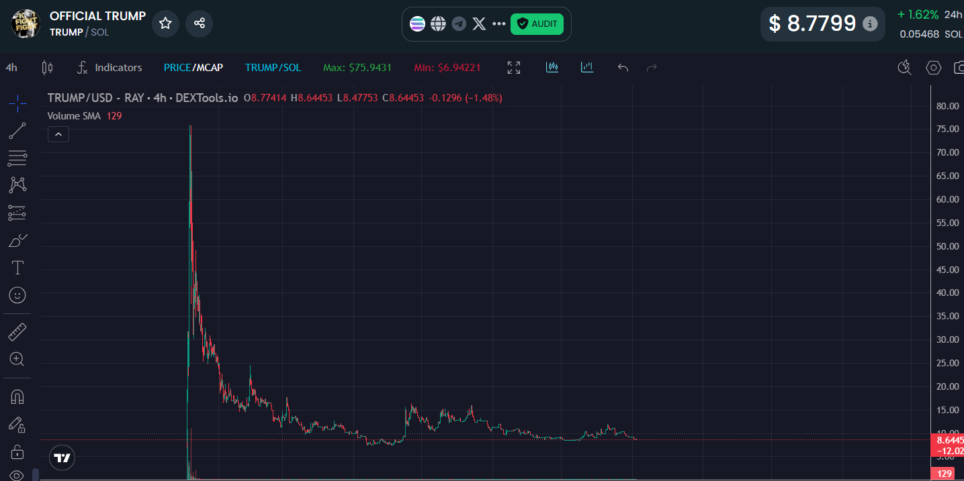This screenshot has width=964, height=481.
Task: Redo chart action
Action: [x=651, y=68]
